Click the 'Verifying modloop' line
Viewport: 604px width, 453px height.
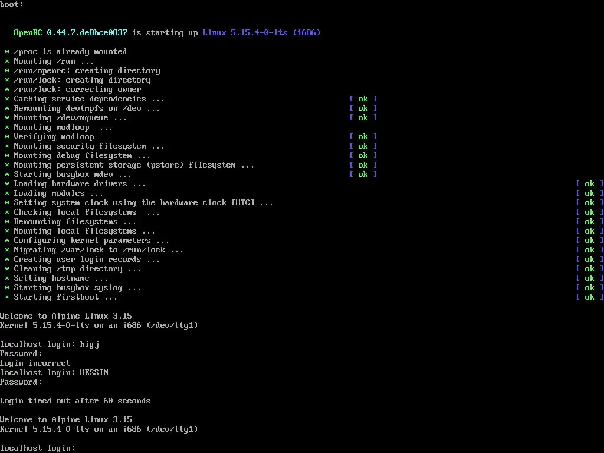click(54, 137)
